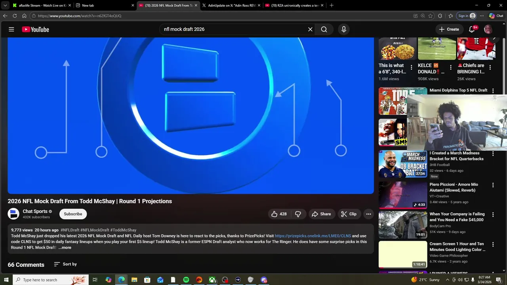This screenshot has width=507, height=285.
Task: Dislike the mock draft video
Action: coord(298,214)
